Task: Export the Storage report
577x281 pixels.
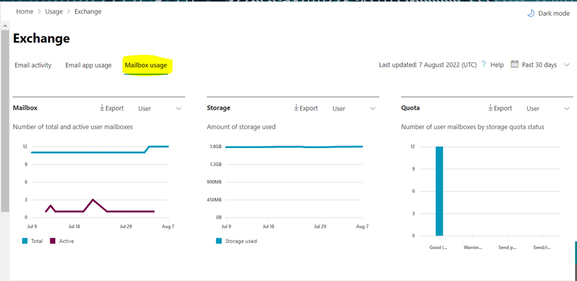Action: [306, 108]
